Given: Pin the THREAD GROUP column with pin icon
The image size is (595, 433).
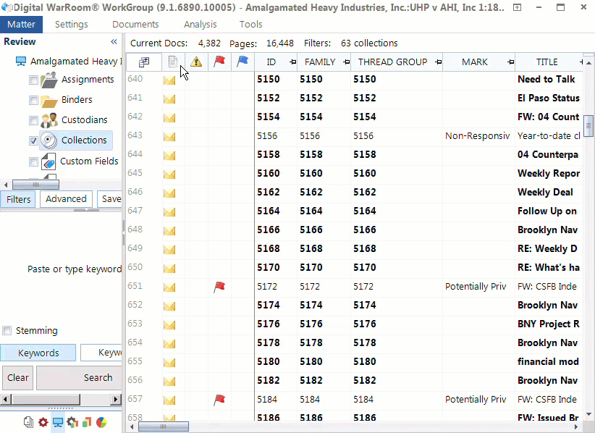Looking at the screenshot, I should [438, 62].
